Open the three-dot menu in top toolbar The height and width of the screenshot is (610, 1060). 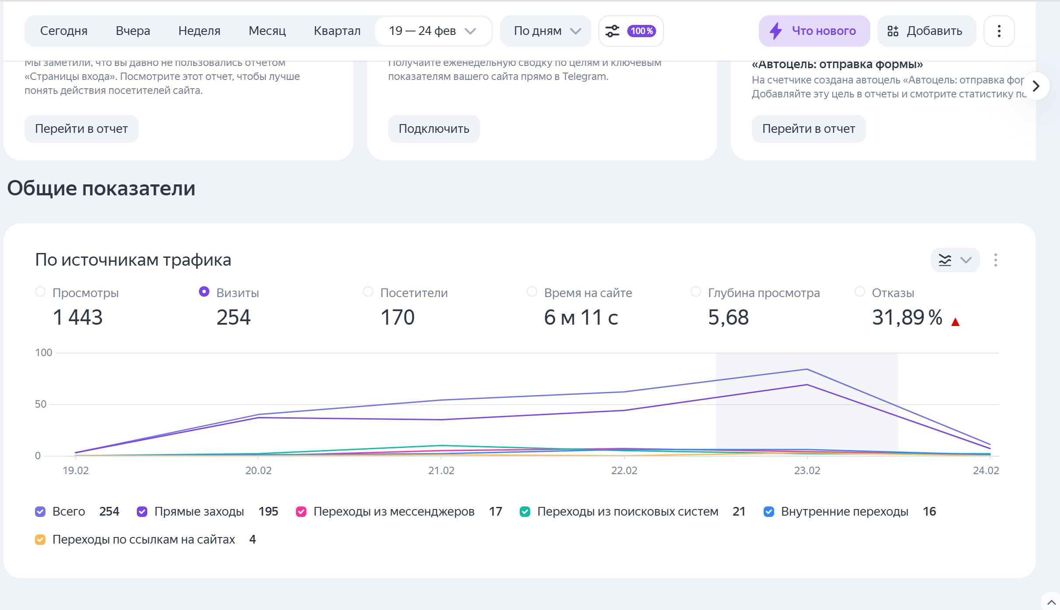click(x=999, y=31)
